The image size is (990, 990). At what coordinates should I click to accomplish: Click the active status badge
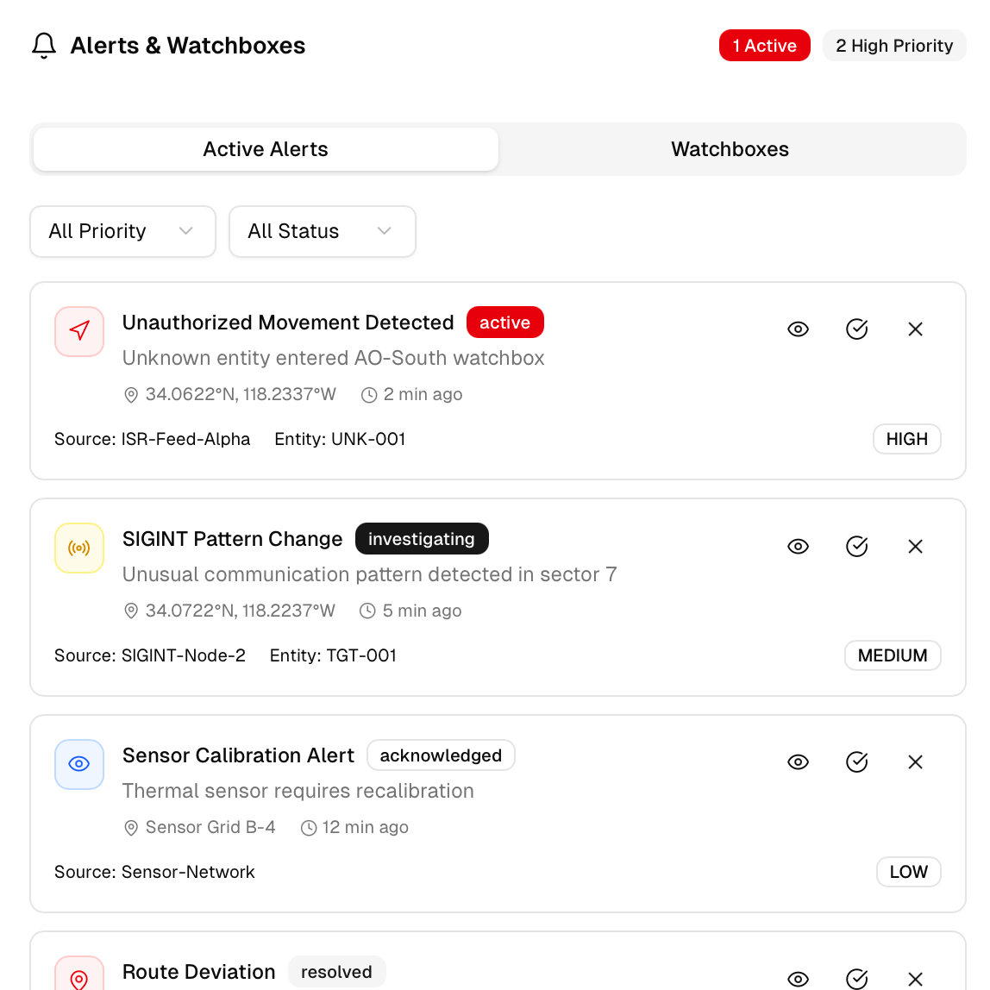(504, 322)
